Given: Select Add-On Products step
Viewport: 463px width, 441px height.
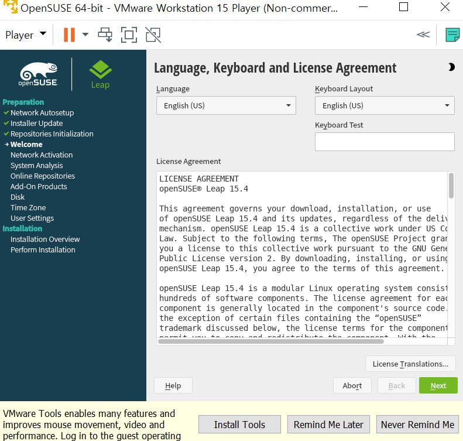Looking at the screenshot, I should point(39,187).
